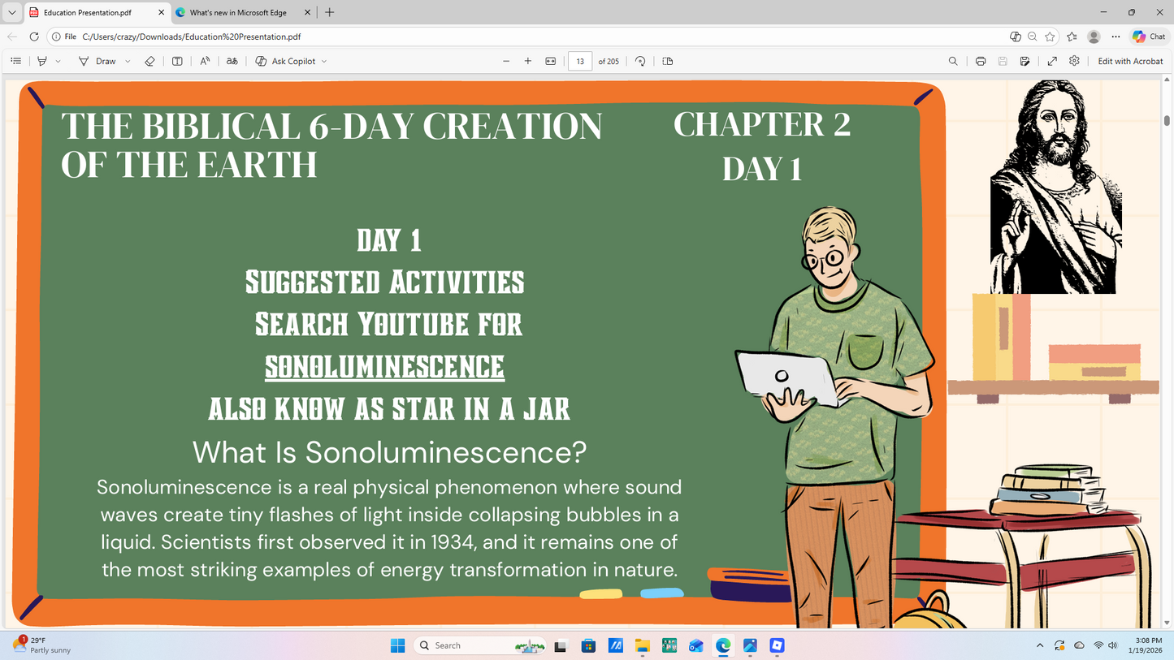Image resolution: width=1174 pixels, height=660 pixels.
Task: Add this page to favorites
Action: click(1050, 37)
